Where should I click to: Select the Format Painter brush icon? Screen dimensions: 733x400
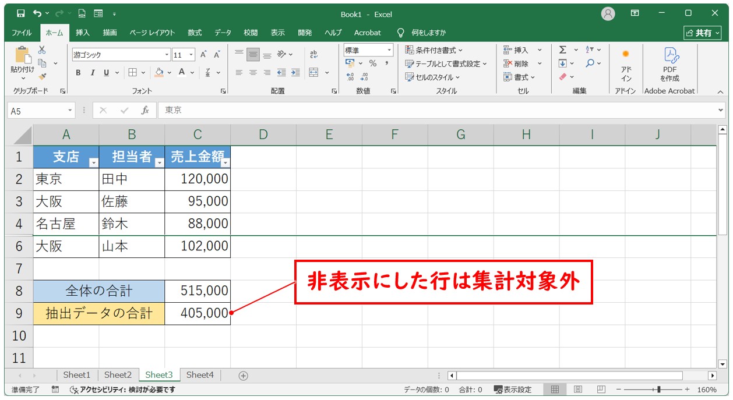[x=42, y=76]
